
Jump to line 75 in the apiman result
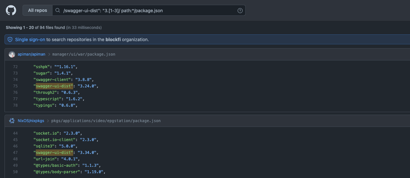[15, 86]
